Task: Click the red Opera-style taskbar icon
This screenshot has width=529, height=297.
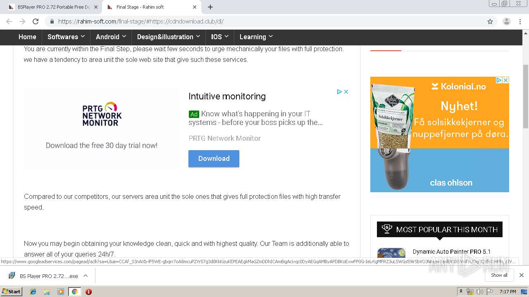Action: [x=88, y=291]
